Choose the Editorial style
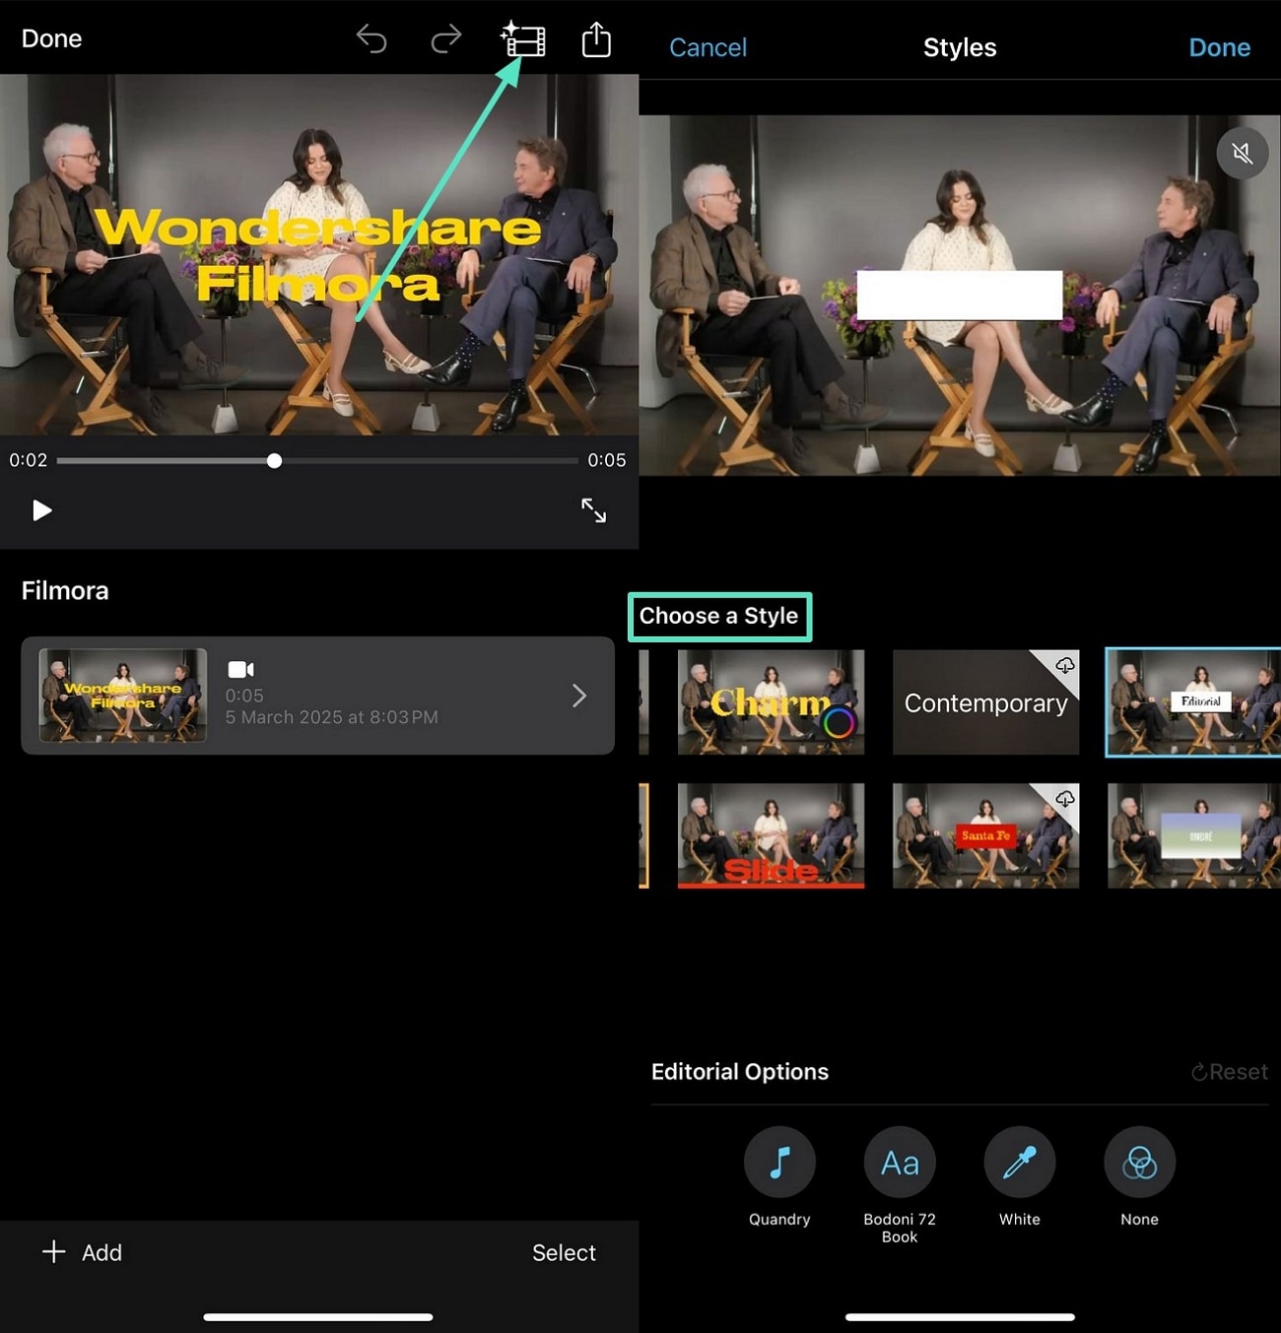Screen dimensions: 1281x1333 point(1193,702)
